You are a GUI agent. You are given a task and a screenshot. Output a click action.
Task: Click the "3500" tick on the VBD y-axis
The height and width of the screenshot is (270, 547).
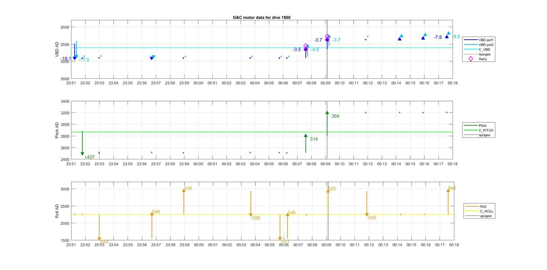pos(65,79)
